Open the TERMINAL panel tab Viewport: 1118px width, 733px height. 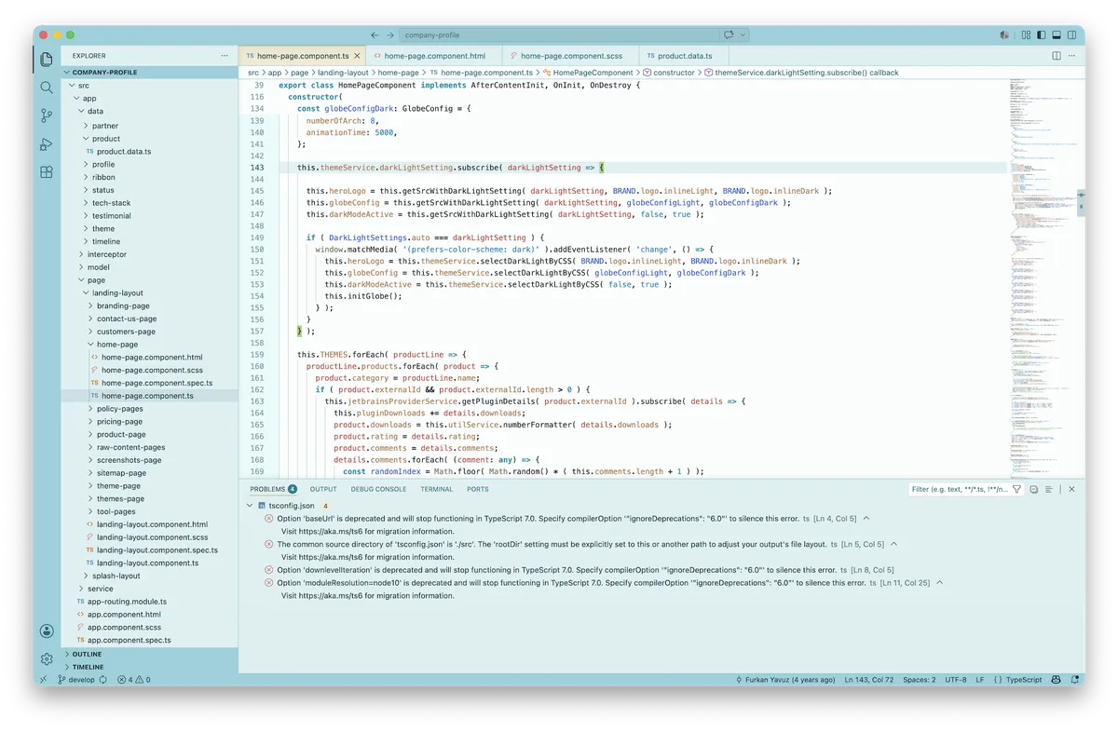tap(436, 489)
